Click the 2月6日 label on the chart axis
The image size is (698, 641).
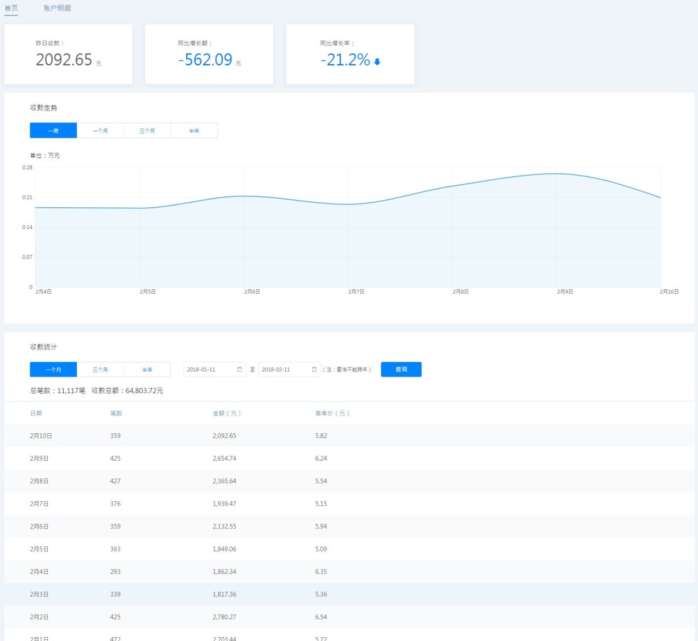click(252, 292)
